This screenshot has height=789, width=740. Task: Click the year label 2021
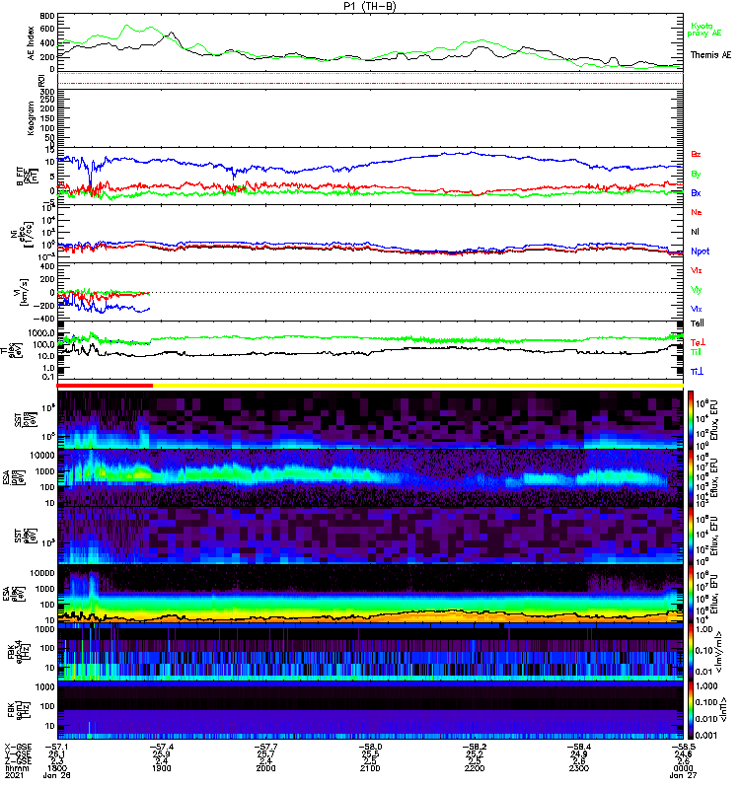tap(14, 775)
